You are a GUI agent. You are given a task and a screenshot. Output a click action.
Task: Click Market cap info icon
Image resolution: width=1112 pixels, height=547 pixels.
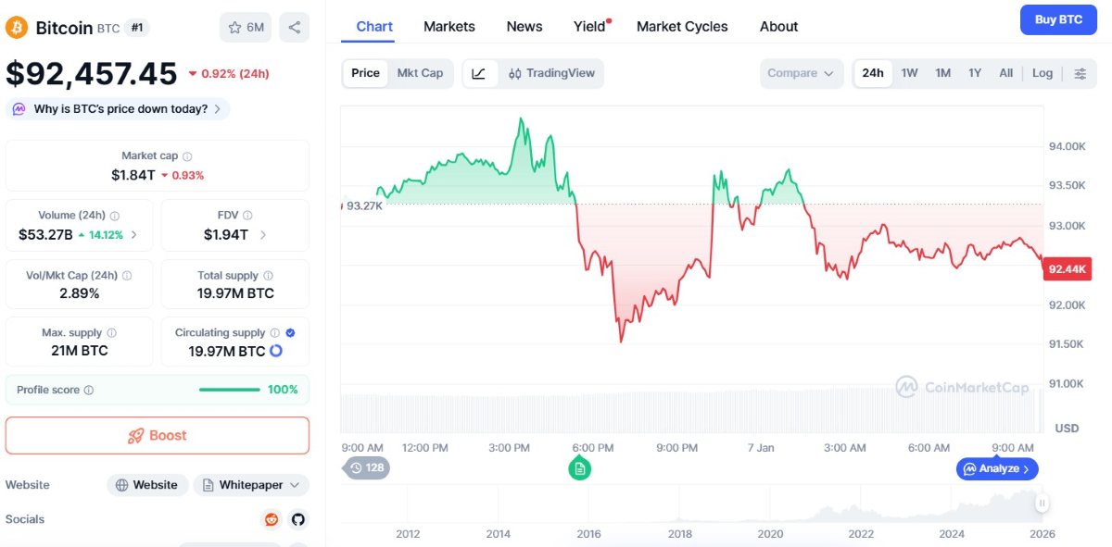(x=187, y=156)
